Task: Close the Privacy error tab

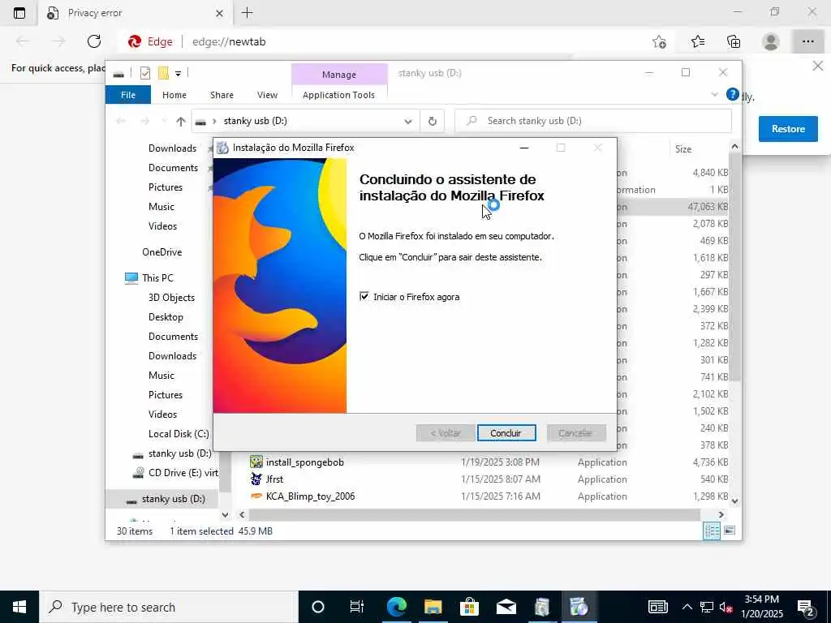Action: click(x=219, y=13)
